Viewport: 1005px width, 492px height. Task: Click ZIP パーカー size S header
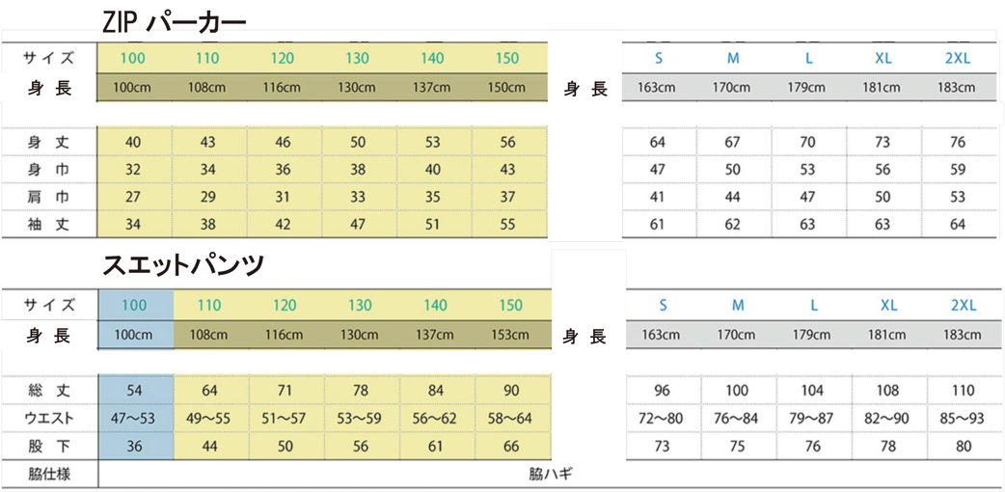point(658,59)
